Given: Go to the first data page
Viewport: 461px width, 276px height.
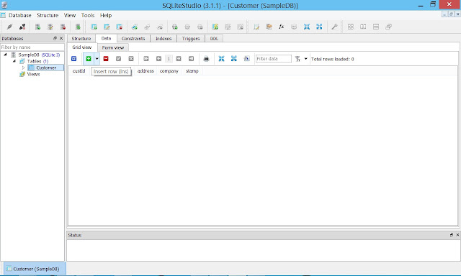Looking at the screenshot, I should [146, 59].
